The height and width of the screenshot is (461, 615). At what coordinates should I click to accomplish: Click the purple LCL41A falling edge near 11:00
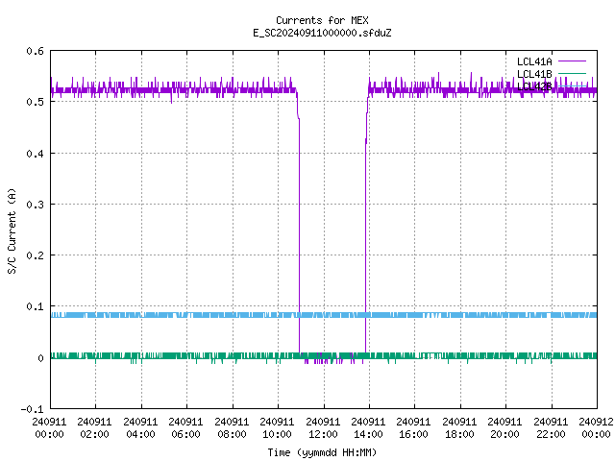[x=299, y=235]
